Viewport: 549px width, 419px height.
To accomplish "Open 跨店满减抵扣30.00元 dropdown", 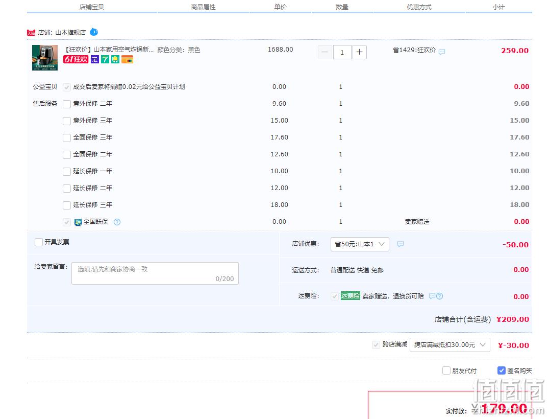I will [450, 345].
